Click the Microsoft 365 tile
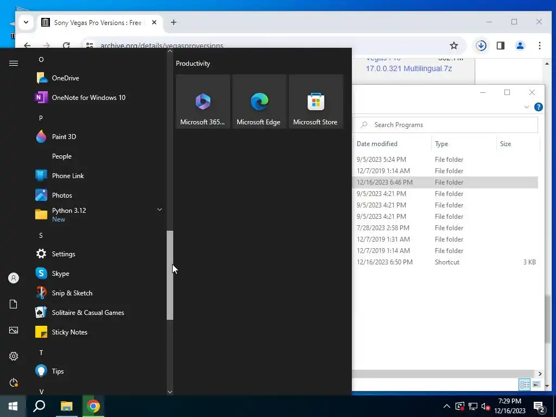 (203, 102)
